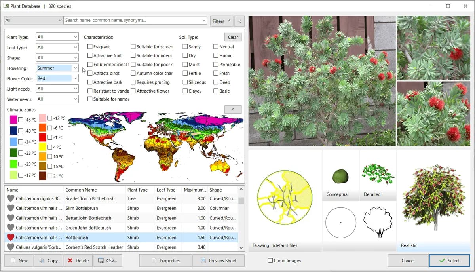
Task: Sort by Plant Type column header
Action: pos(140,190)
